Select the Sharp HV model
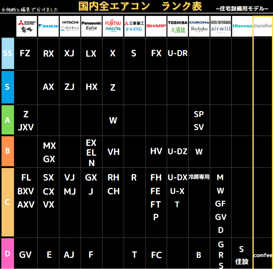Screen dimensions: 273x269 coord(156,151)
